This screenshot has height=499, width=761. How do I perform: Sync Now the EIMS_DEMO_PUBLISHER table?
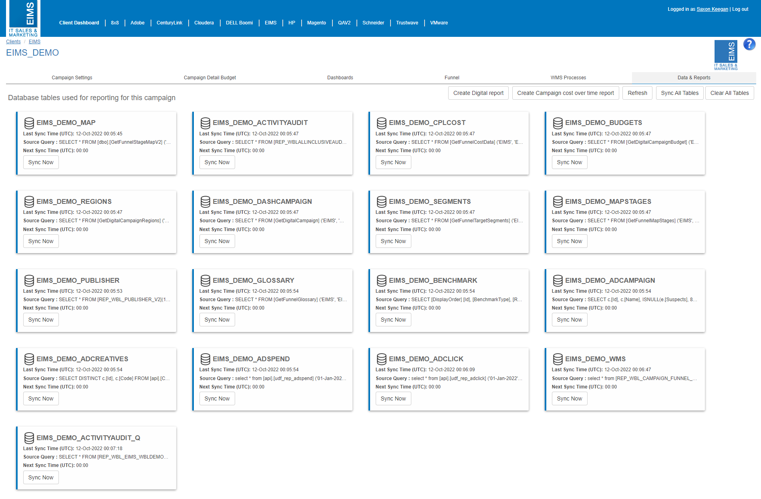point(41,320)
